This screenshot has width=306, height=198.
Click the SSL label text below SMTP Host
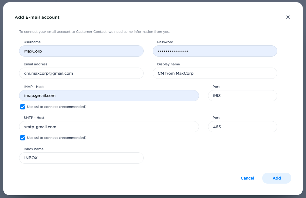click(x=57, y=138)
